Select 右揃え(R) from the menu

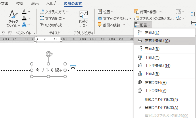(164, 49)
